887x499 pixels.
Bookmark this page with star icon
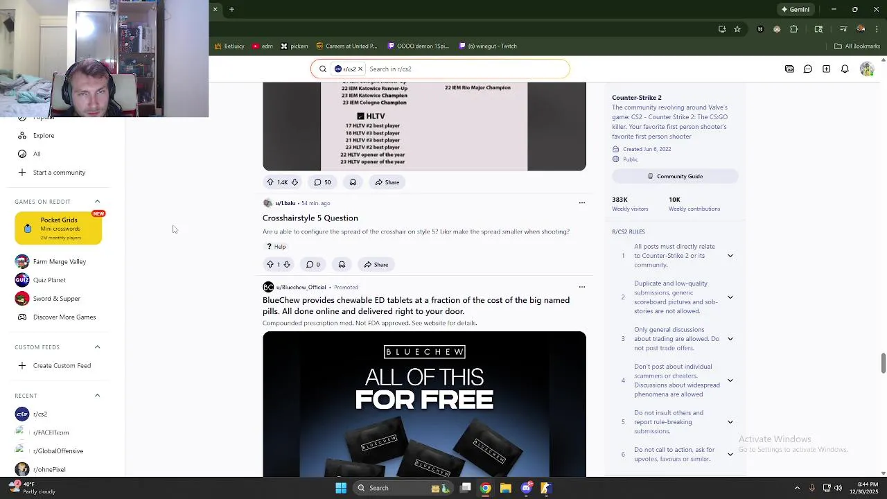pos(737,29)
